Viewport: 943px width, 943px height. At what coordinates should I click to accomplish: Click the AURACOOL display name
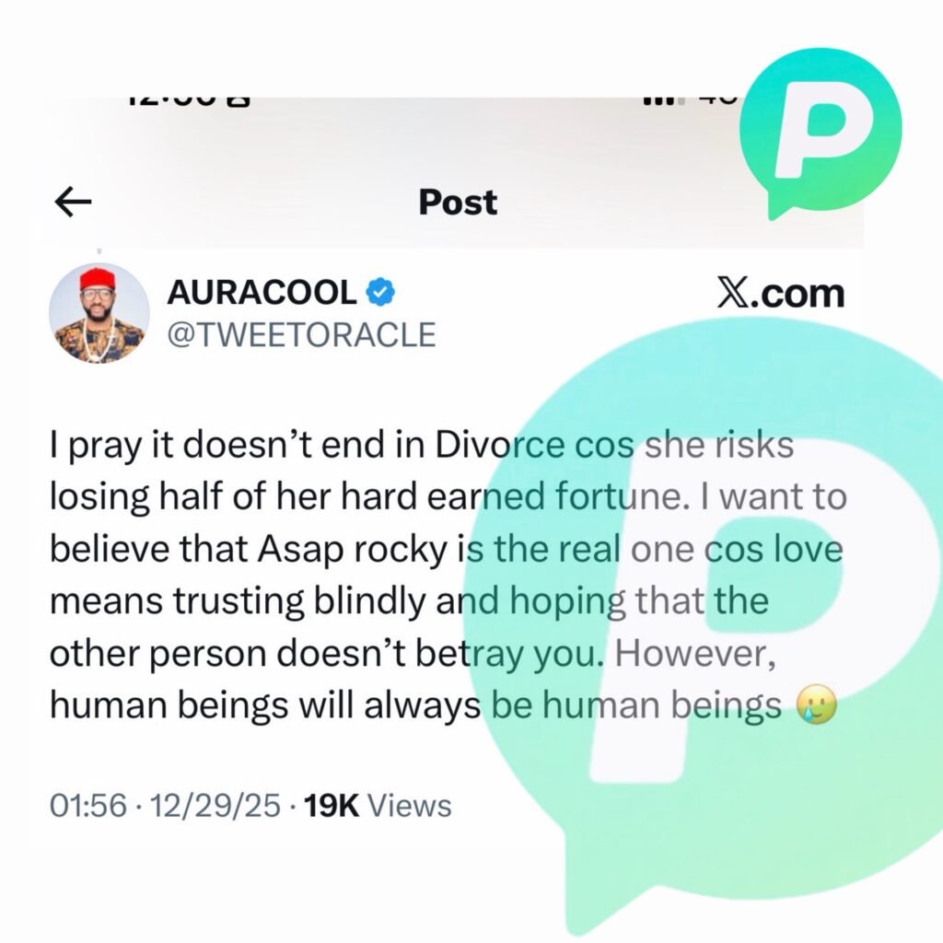tap(262, 293)
